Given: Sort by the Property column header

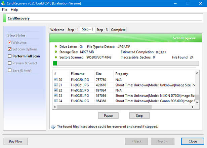Looking at the screenshot, I should pos(154,74).
